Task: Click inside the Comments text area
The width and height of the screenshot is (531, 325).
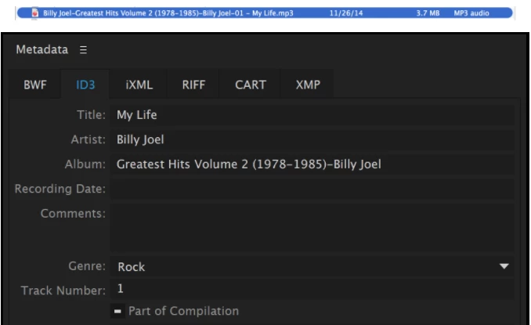Action: (312, 227)
